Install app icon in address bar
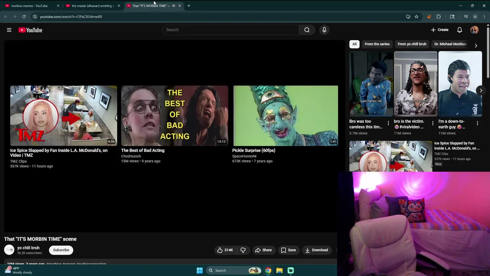 (x=408, y=16)
